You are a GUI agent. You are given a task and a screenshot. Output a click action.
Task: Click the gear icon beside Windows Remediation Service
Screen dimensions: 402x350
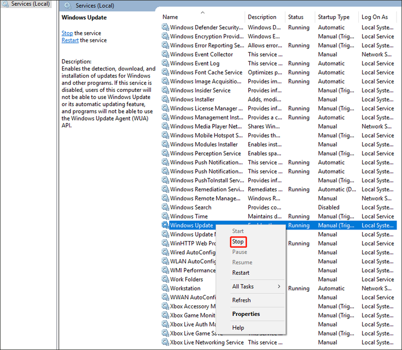click(x=165, y=189)
